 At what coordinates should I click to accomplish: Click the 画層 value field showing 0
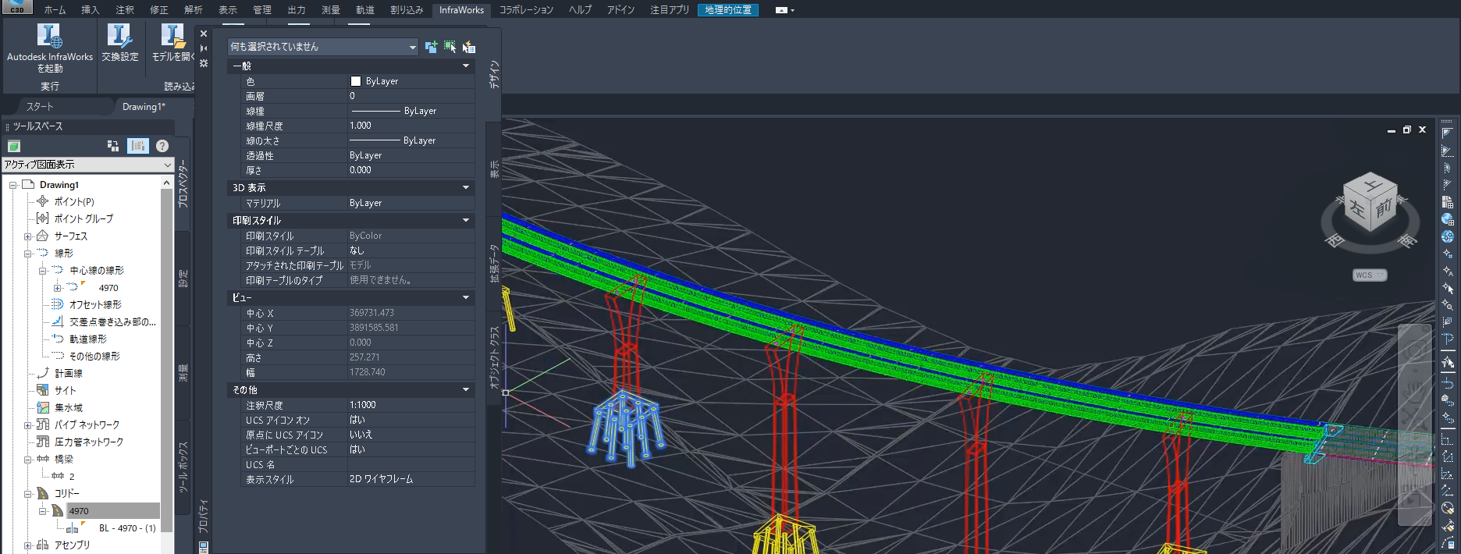tap(411, 96)
